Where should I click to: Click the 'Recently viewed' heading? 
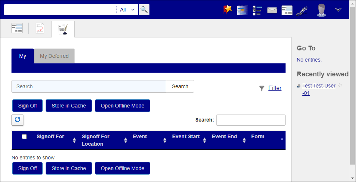[323, 74]
